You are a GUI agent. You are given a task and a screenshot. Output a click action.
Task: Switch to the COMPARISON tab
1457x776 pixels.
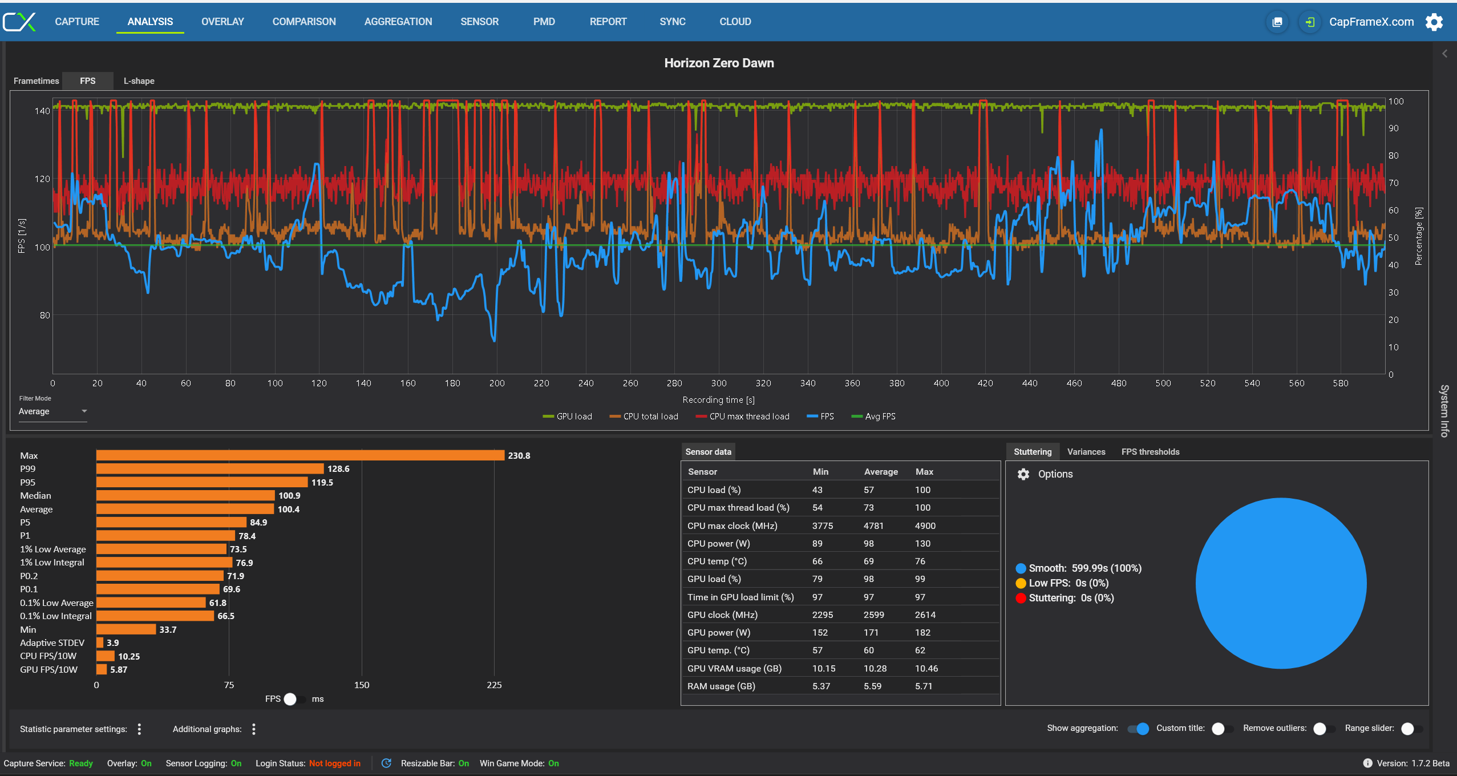coord(304,22)
